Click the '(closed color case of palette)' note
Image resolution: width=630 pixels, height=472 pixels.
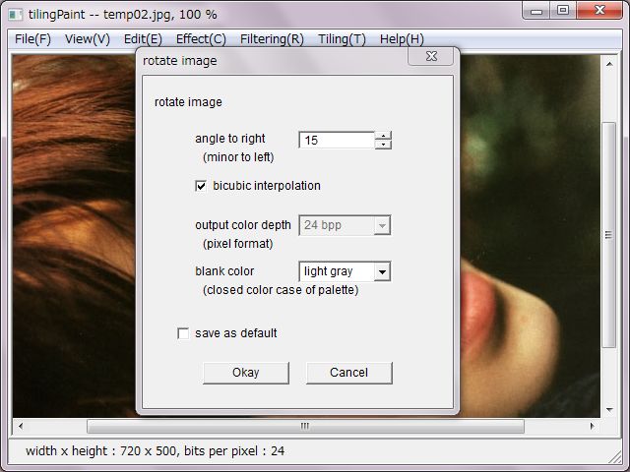point(281,290)
